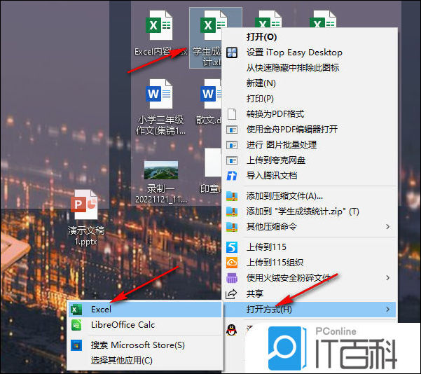Click the archive icon beside 添加到压缩文件(A)
Viewport: 421px width, 374px height.
tap(232, 196)
